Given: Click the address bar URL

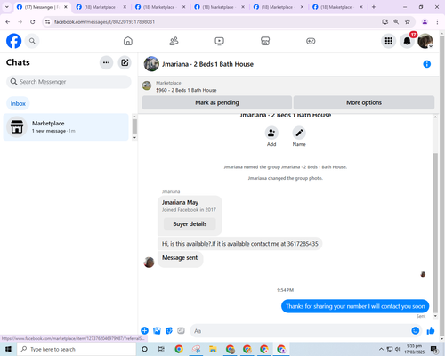Looking at the screenshot, I should pos(104,22).
